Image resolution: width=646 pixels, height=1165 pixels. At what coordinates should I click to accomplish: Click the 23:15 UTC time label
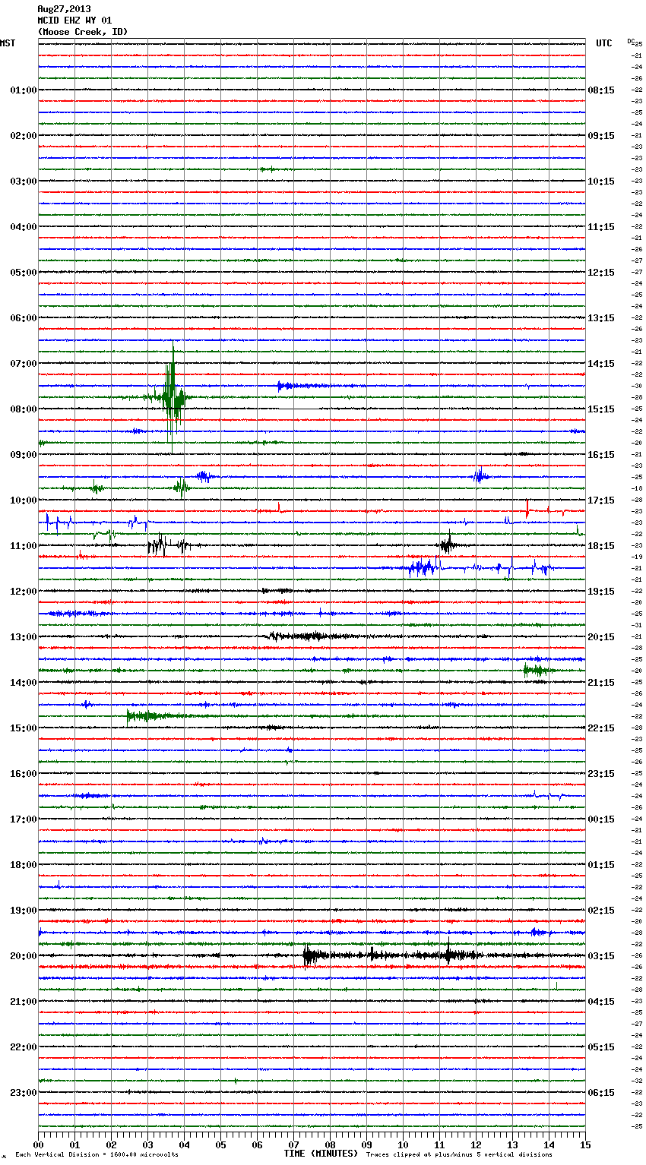click(601, 773)
